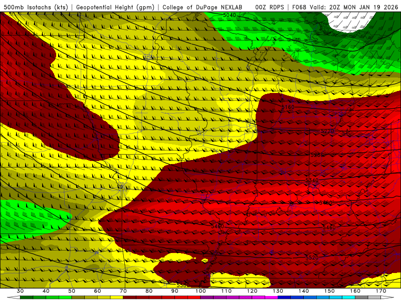Click the bright yellow swatch left of 70
The width and height of the screenshot is (401, 300).
117,297
